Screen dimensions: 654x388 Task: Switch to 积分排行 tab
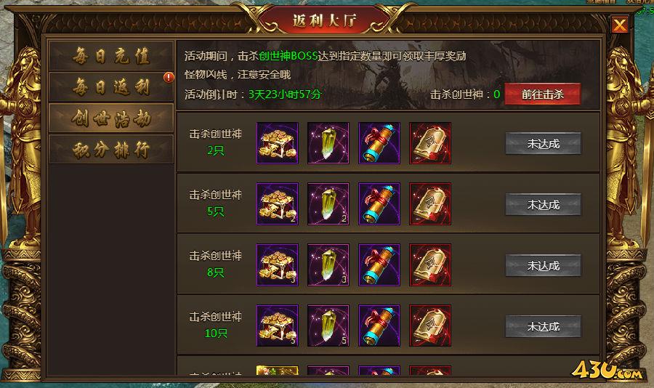[x=111, y=149]
